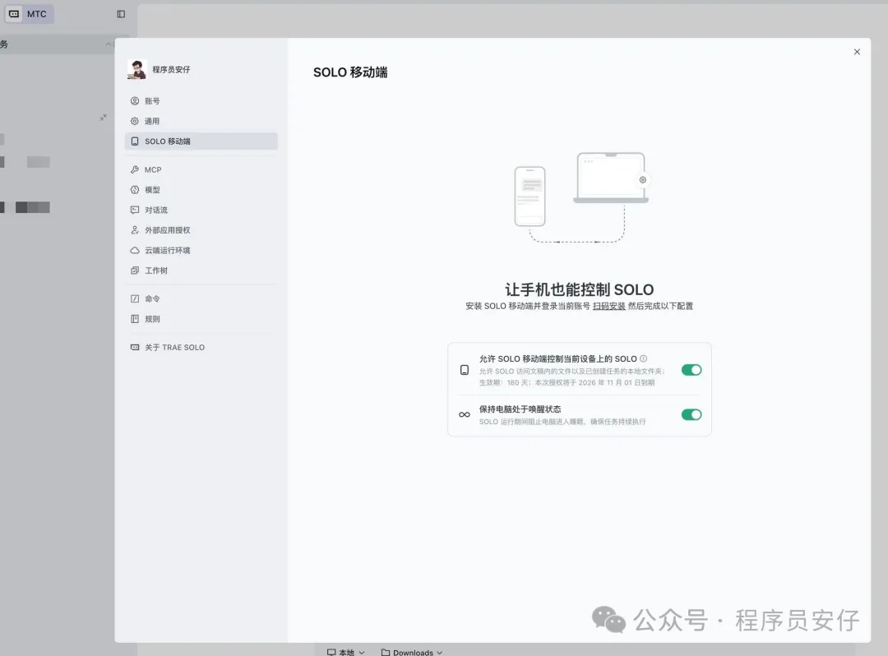
Task: Click the collapse arrows icon in background sidebar
Action: [x=103, y=118]
